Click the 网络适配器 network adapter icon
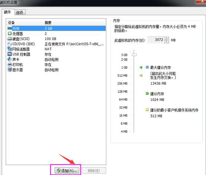The width and height of the screenshot is (206, 175). [10, 49]
